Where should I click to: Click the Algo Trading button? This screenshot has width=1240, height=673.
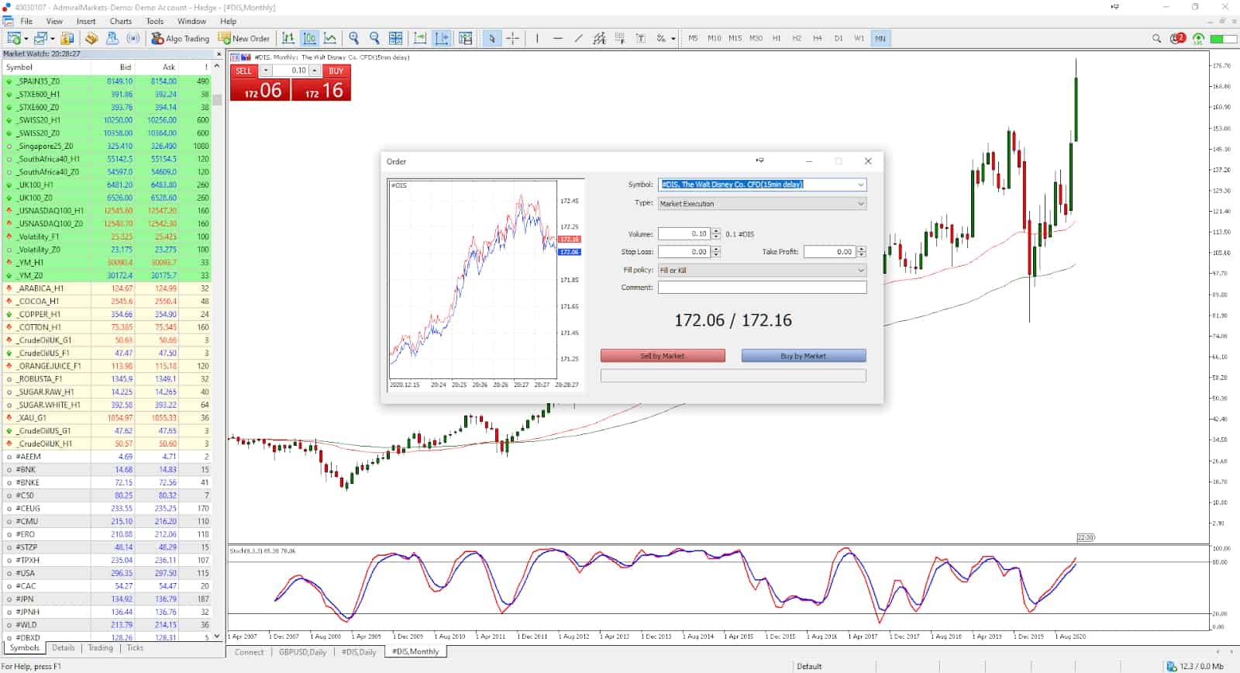coord(181,38)
